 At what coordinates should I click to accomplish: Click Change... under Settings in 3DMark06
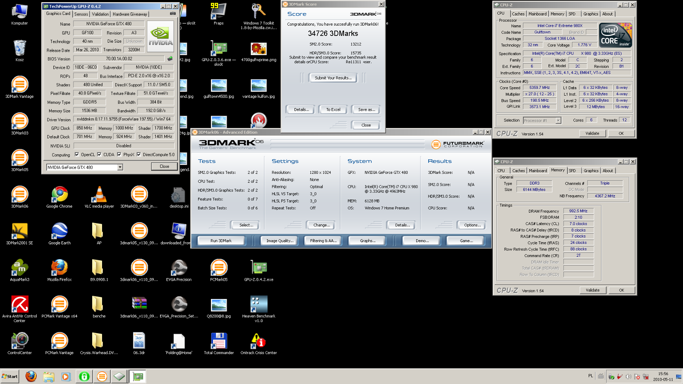[x=321, y=225]
